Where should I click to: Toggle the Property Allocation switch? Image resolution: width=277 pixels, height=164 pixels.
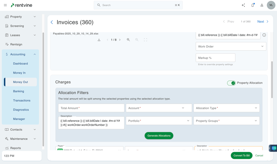tap(231, 83)
